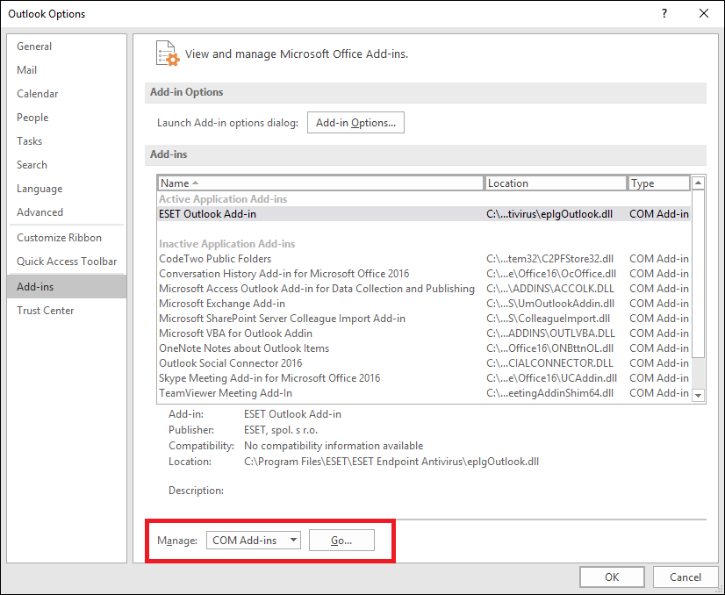Select Skype Meeting Add-in for Microsoft Office 2016
The height and width of the screenshot is (595, 725).
(x=424, y=378)
